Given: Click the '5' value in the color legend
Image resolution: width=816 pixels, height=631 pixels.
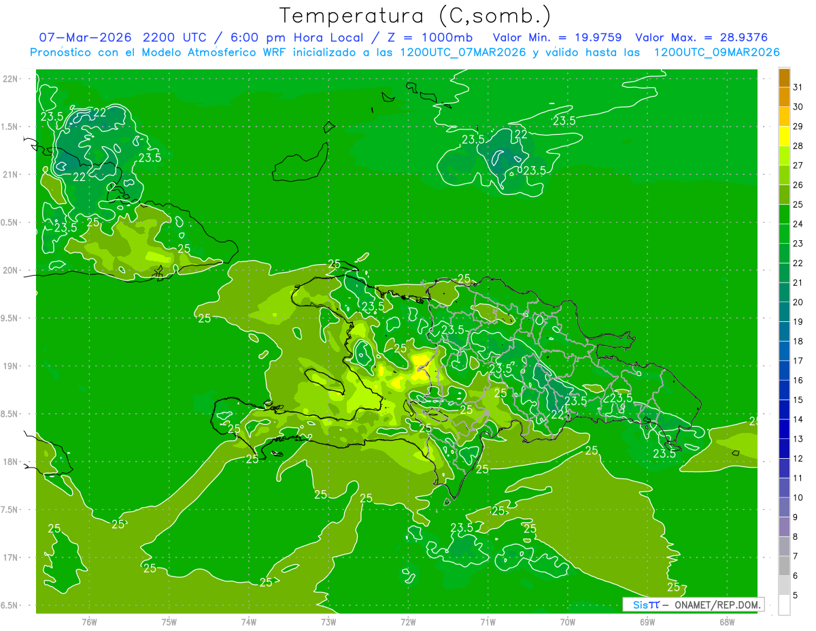Looking at the screenshot, I should coord(796,596).
